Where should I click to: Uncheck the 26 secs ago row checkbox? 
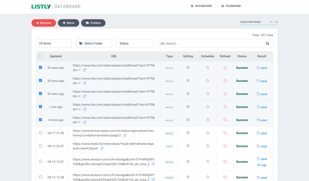point(40,67)
